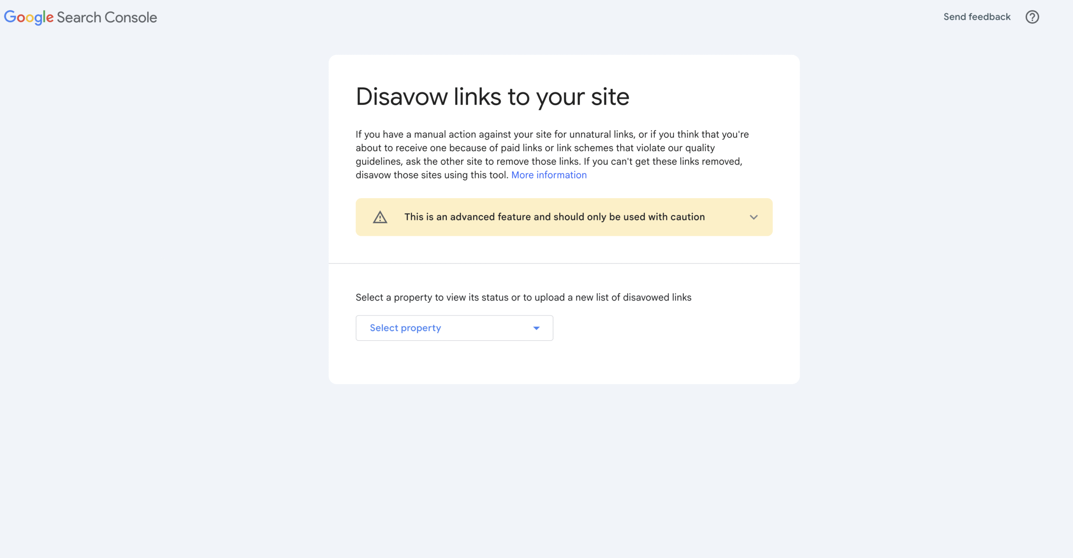
Task: Click the caution banner text
Action: click(555, 217)
